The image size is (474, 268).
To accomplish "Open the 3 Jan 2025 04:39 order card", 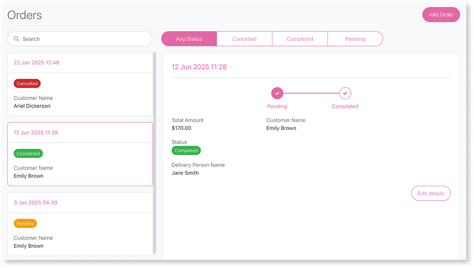I will click(80, 224).
